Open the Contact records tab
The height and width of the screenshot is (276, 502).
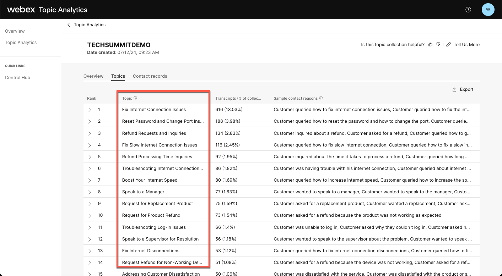(x=150, y=76)
